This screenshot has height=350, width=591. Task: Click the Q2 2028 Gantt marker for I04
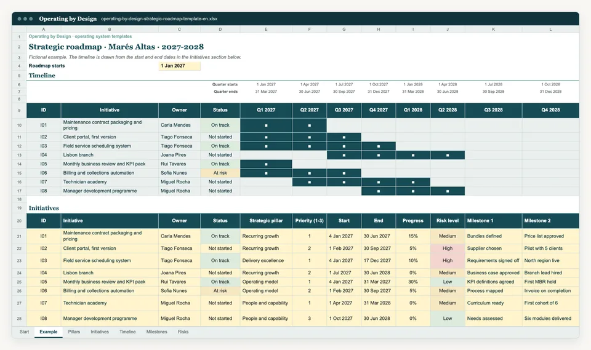448,155
